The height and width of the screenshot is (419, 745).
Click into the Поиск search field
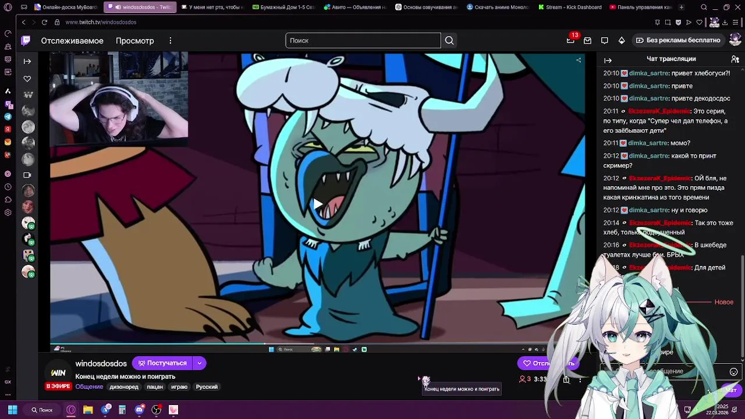363,41
